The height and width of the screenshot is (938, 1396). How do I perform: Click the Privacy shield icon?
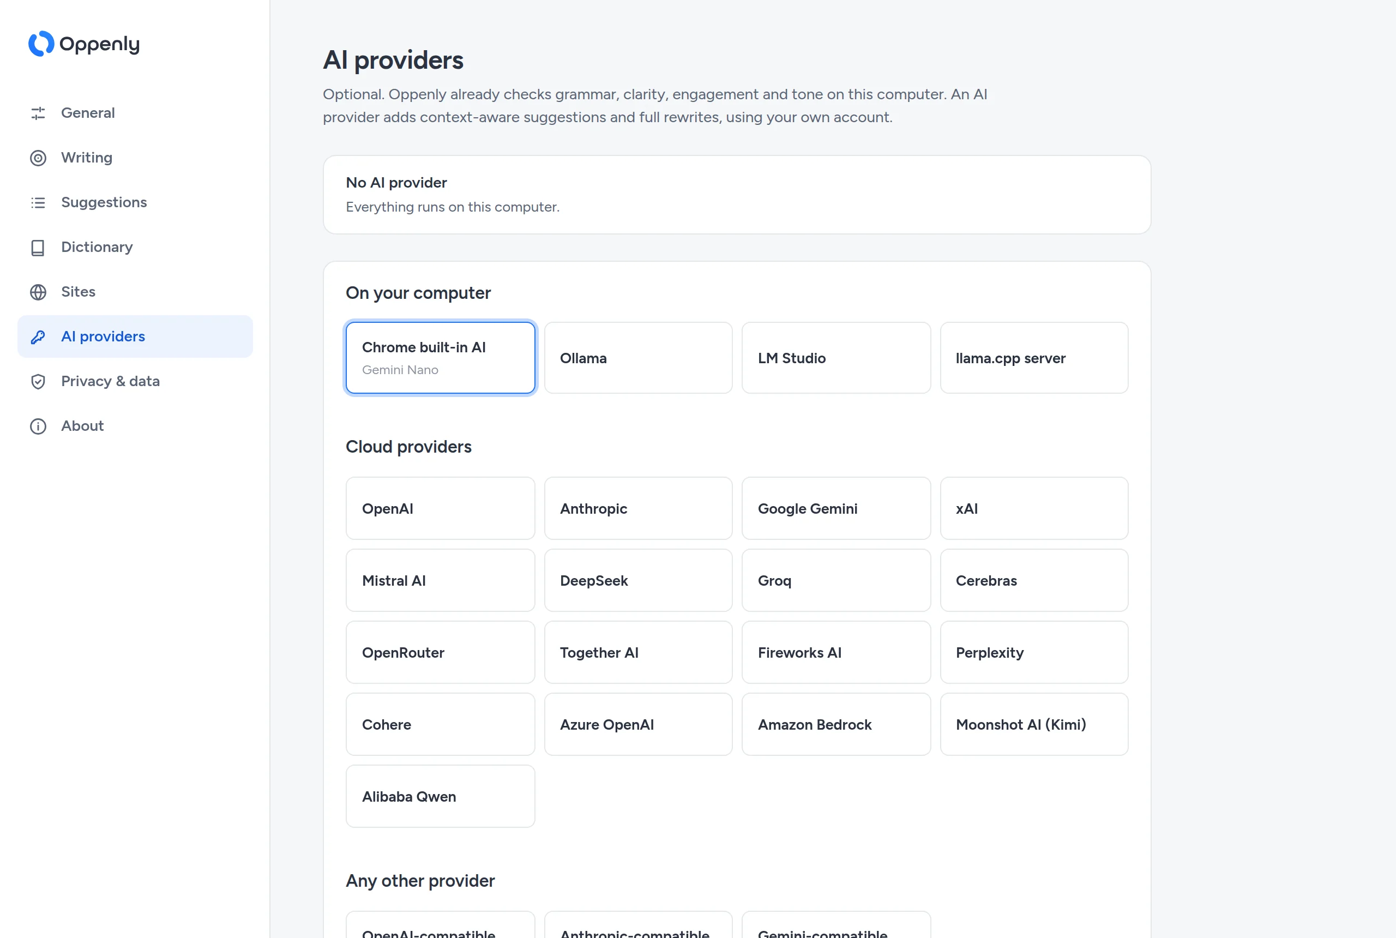[38, 382]
